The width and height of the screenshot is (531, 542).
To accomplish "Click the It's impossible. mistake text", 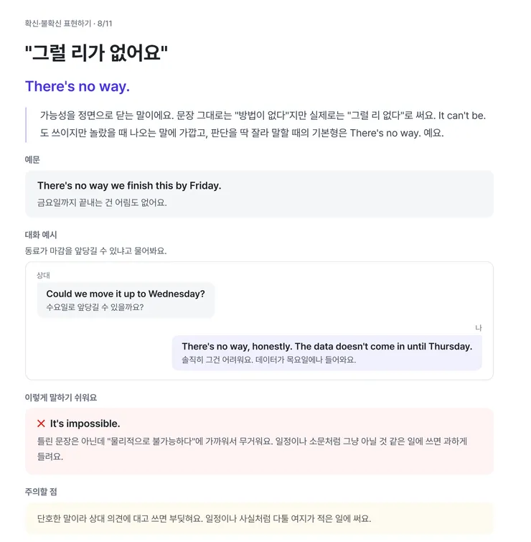I will coord(85,424).
